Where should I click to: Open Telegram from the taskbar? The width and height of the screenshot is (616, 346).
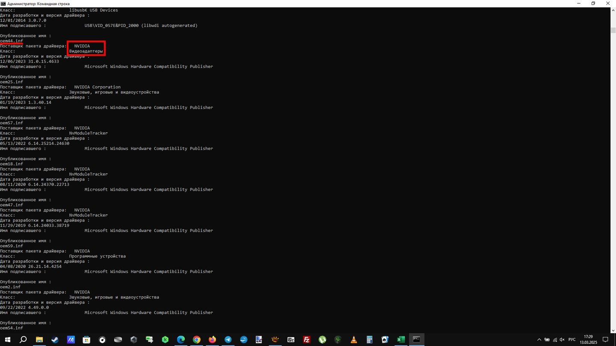coord(228,340)
